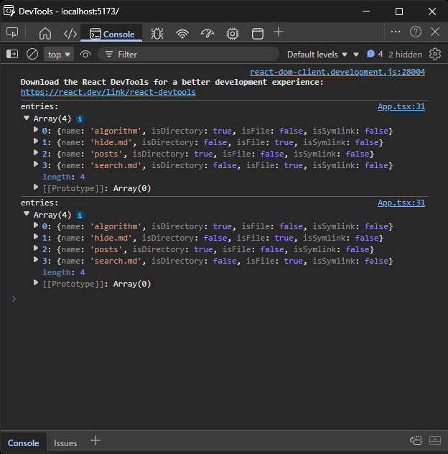
Task: Open the react.dev react-devtools link
Action: pyautogui.click(x=108, y=92)
